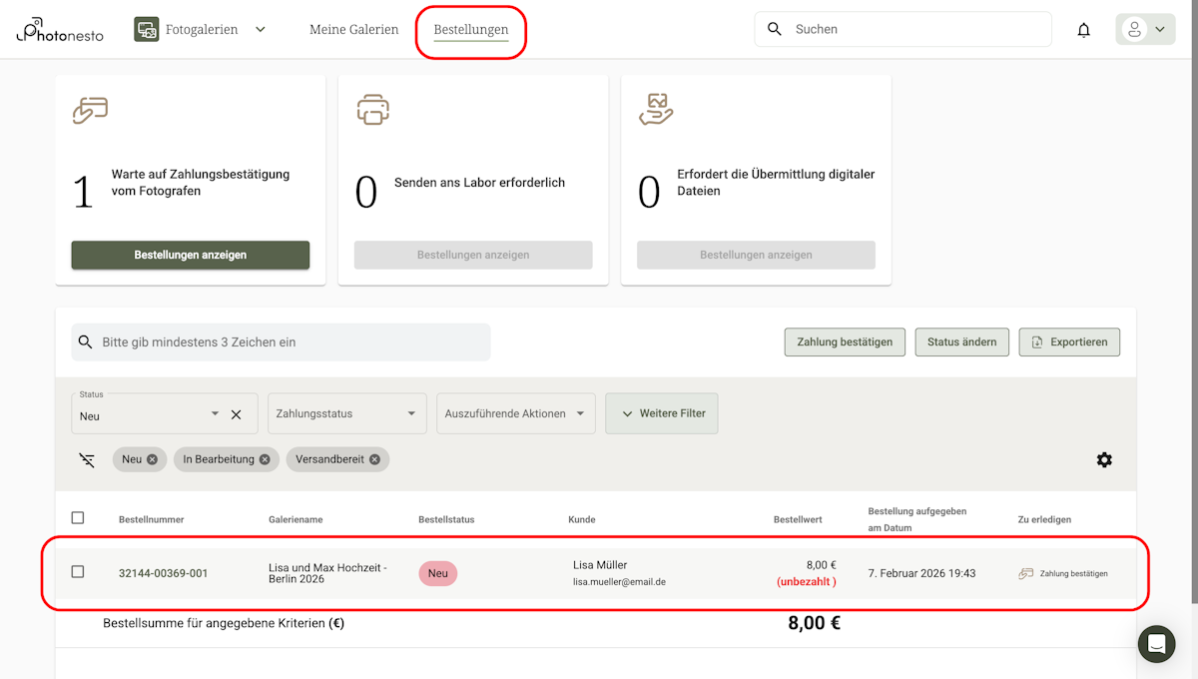This screenshot has height=679, width=1198.
Task: Open the chat support widget
Action: click(x=1156, y=644)
